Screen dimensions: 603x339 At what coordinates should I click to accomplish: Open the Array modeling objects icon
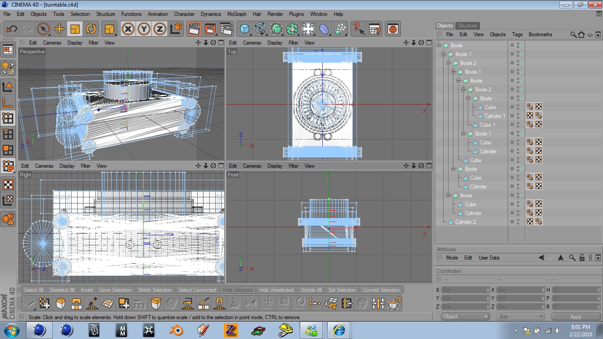292,29
